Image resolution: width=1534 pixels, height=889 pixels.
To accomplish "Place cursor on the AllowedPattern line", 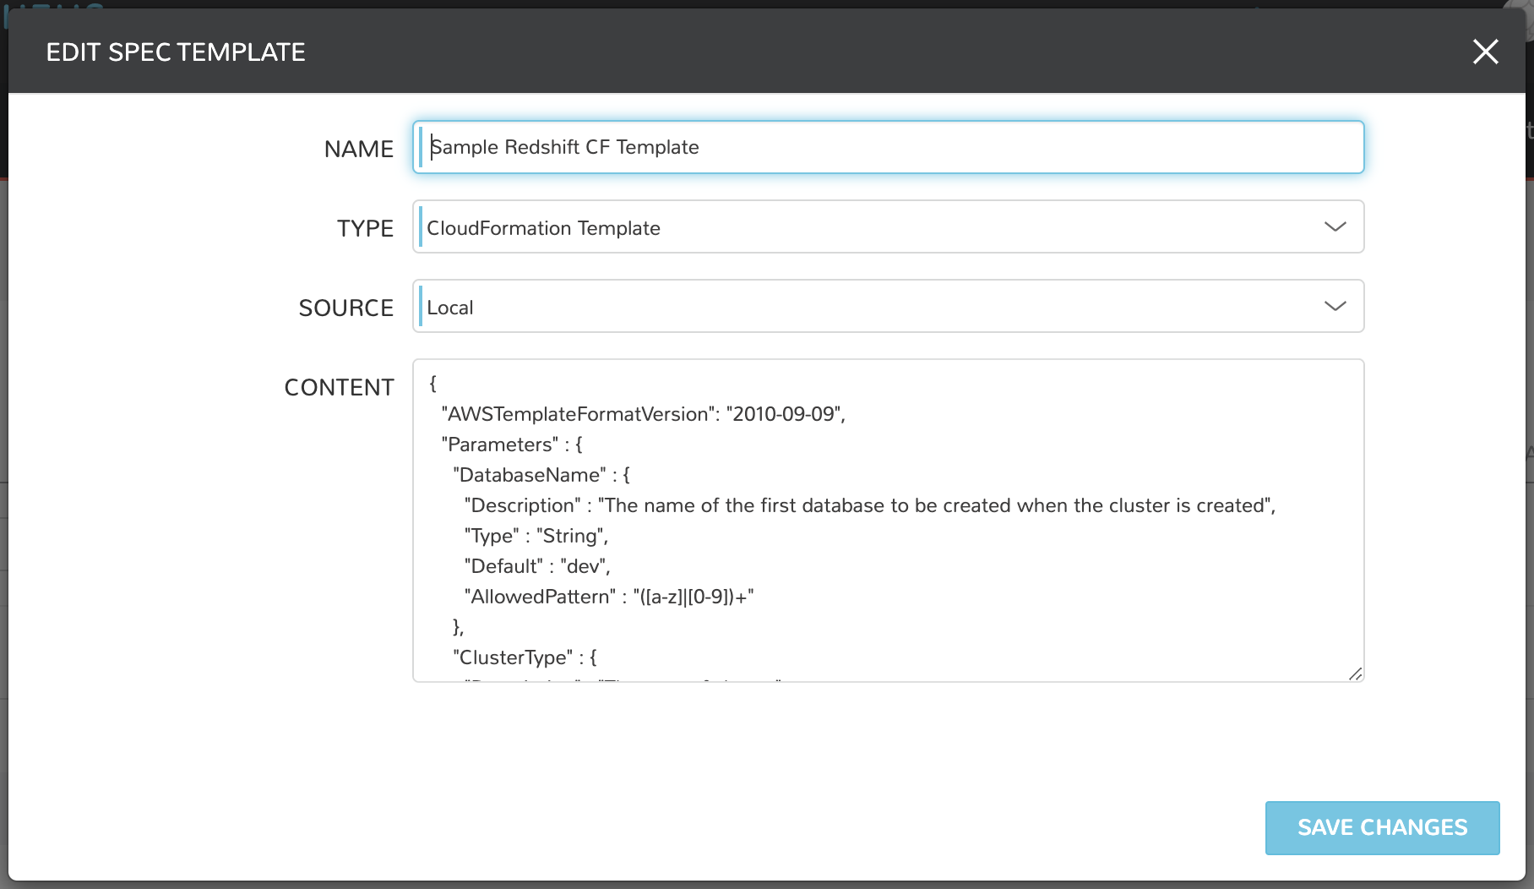I will 608,597.
